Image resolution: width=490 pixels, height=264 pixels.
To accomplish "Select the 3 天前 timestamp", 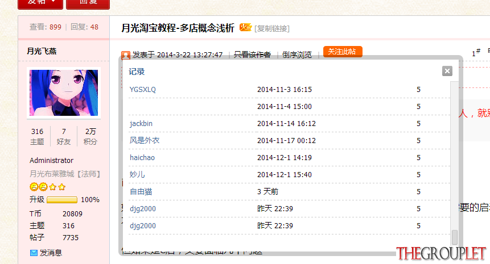I will pos(268,191).
